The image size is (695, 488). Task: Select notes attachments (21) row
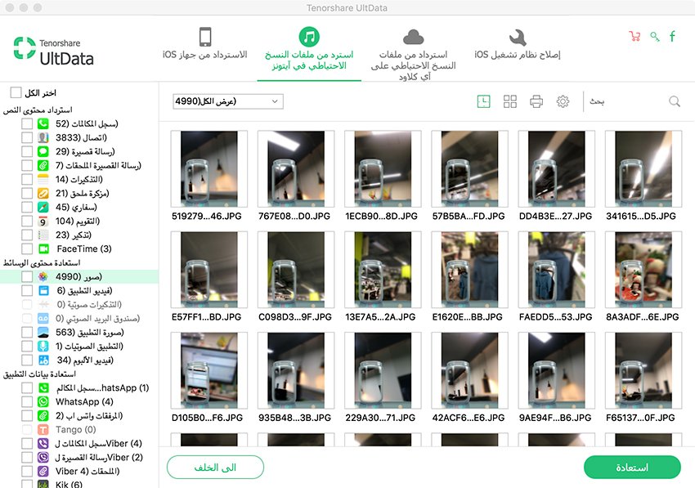pyautogui.click(x=78, y=193)
